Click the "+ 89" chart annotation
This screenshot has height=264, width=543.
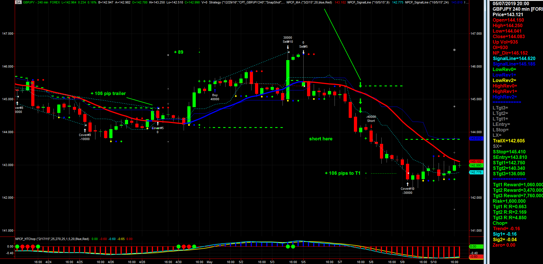tap(179, 52)
